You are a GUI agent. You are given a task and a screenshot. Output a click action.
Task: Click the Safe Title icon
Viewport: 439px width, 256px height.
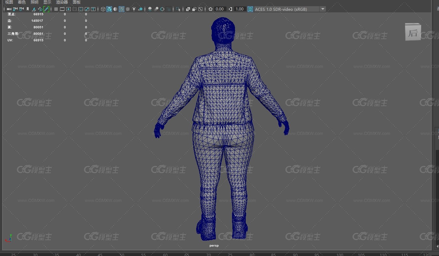(x=93, y=9)
